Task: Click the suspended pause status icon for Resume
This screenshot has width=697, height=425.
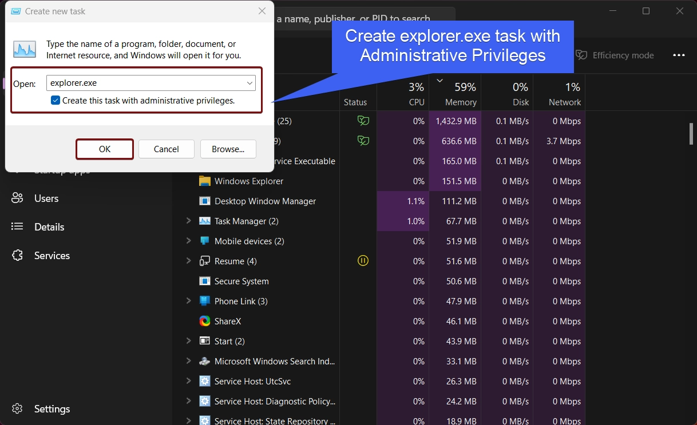Action: click(x=363, y=261)
